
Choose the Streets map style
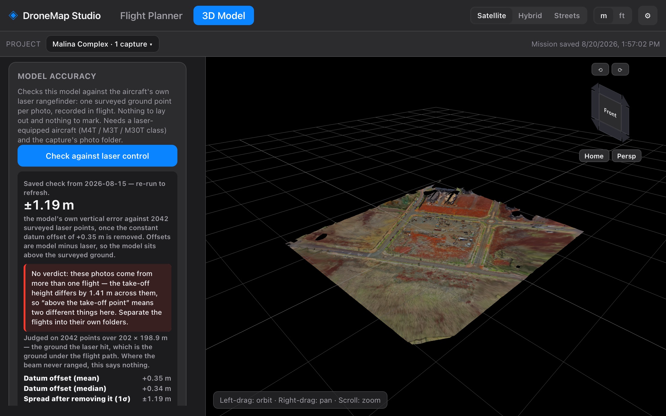(x=567, y=16)
